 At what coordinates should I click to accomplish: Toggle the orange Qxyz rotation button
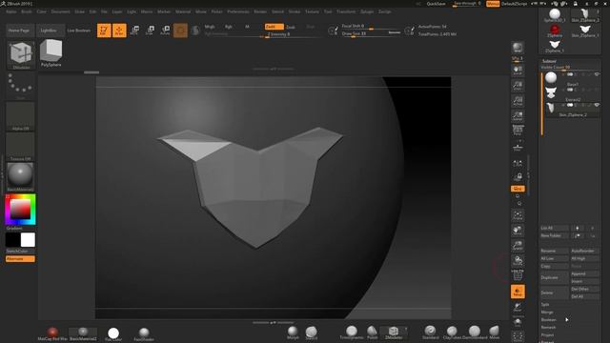pos(518,189)
